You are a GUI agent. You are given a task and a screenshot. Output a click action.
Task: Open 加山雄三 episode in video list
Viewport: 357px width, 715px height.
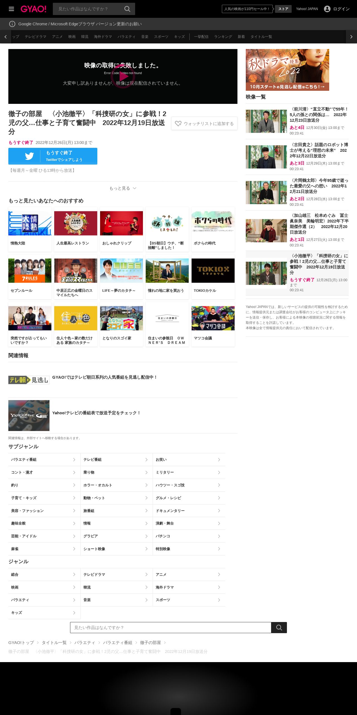tap(297, 230)
